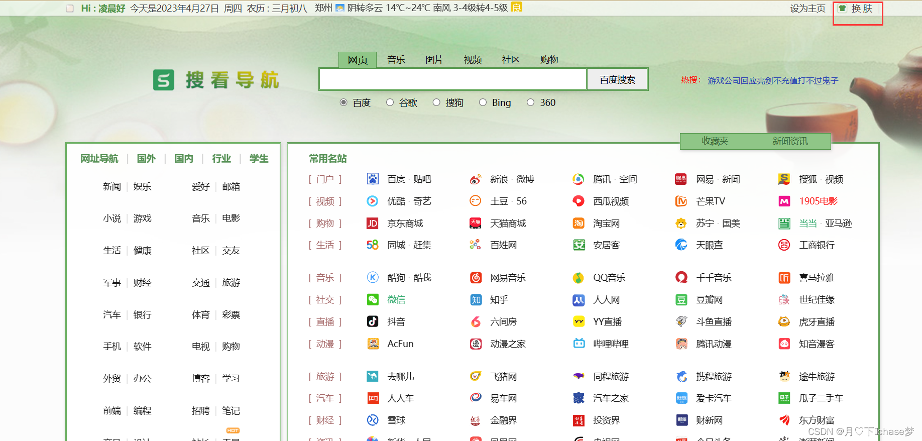Switch to the 购物 search tab
Image resolution: width=922 pixels, height=441 pixels.
[549, 60]
